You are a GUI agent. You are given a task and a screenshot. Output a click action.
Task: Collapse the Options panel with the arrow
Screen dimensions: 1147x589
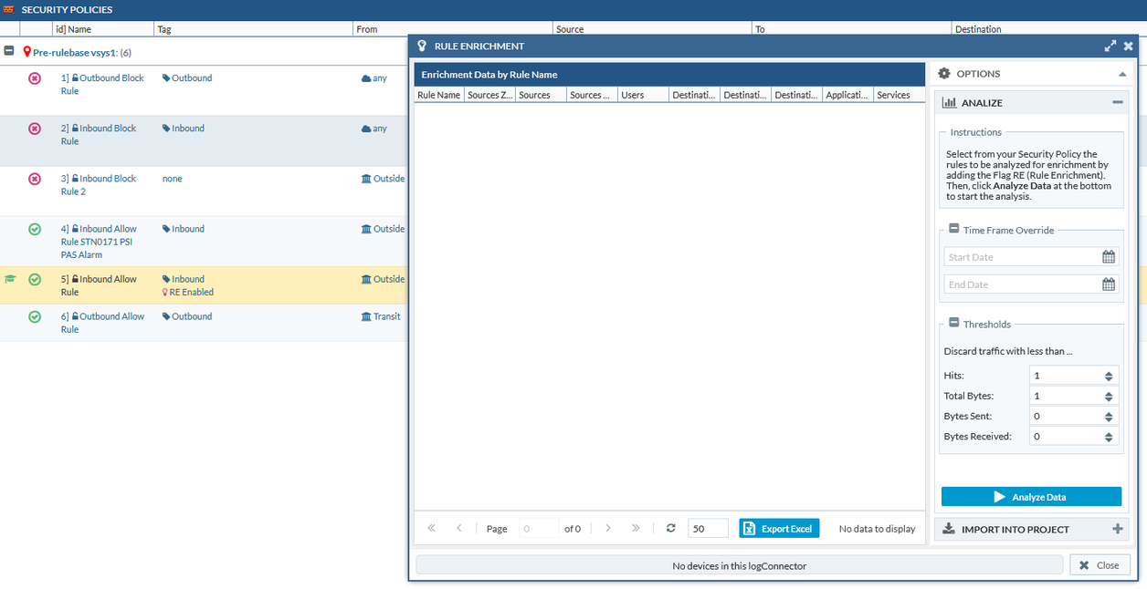click(1122, 74)
